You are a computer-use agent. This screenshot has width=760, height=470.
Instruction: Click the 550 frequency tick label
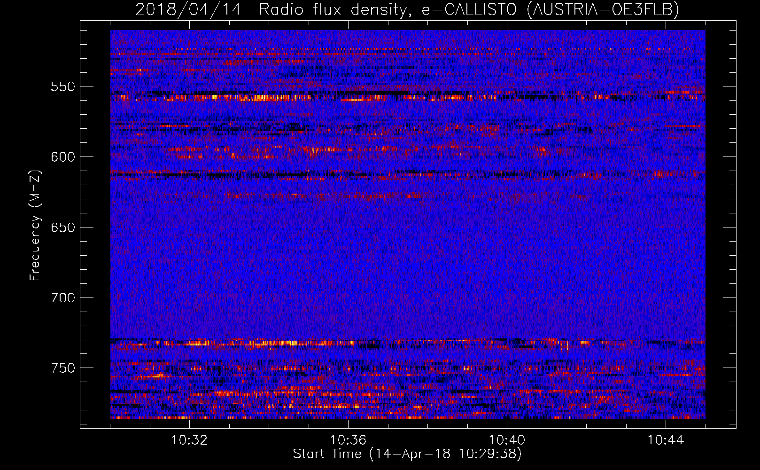[63, 86]
